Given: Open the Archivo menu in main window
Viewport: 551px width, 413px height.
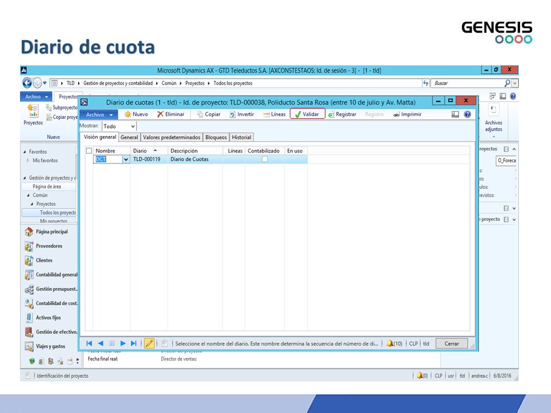Looking at the screenshot, I should coord(36,96).
